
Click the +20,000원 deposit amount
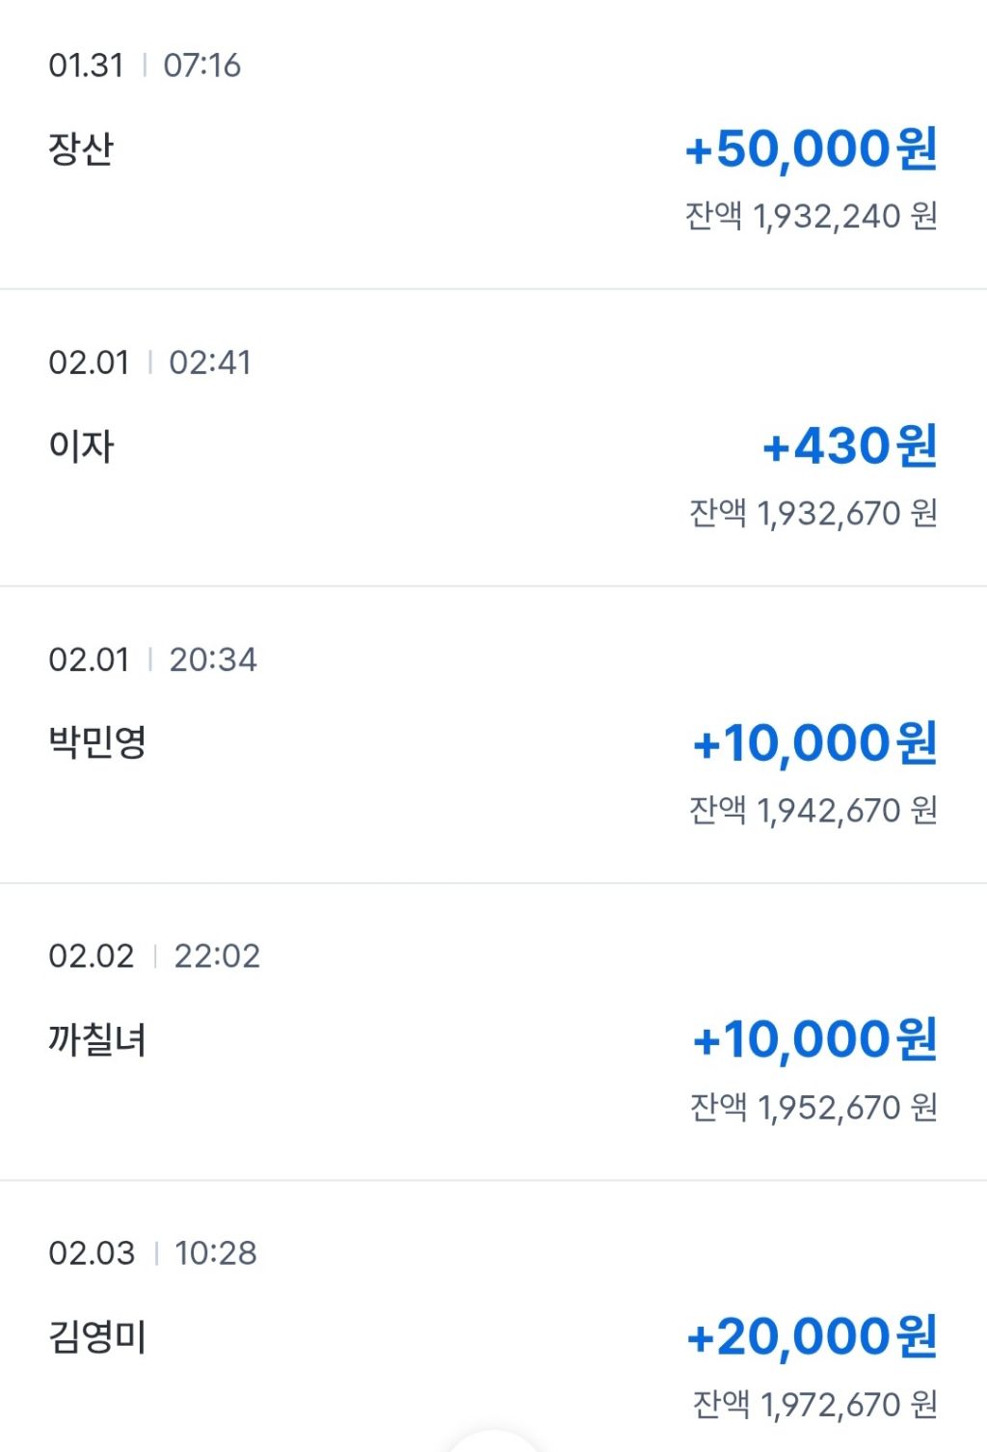(812, 1337)
